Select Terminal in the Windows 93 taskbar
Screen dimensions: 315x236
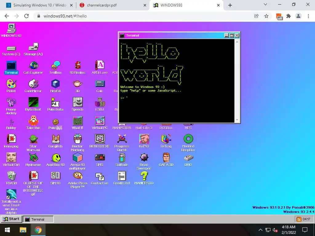tap(38, 219)
